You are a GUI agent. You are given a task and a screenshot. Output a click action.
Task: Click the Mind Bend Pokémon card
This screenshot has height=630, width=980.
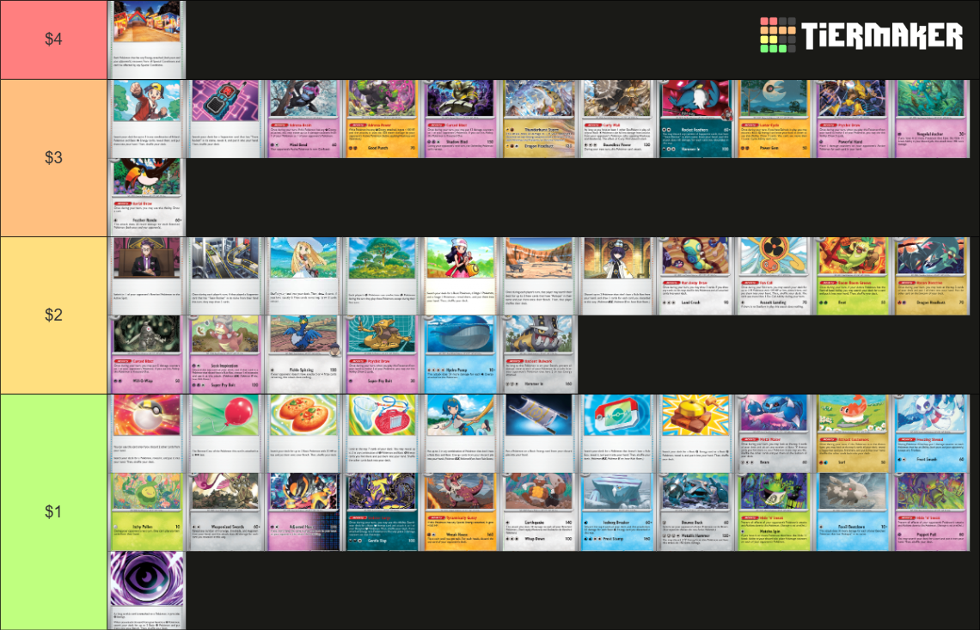coord(303,119)
